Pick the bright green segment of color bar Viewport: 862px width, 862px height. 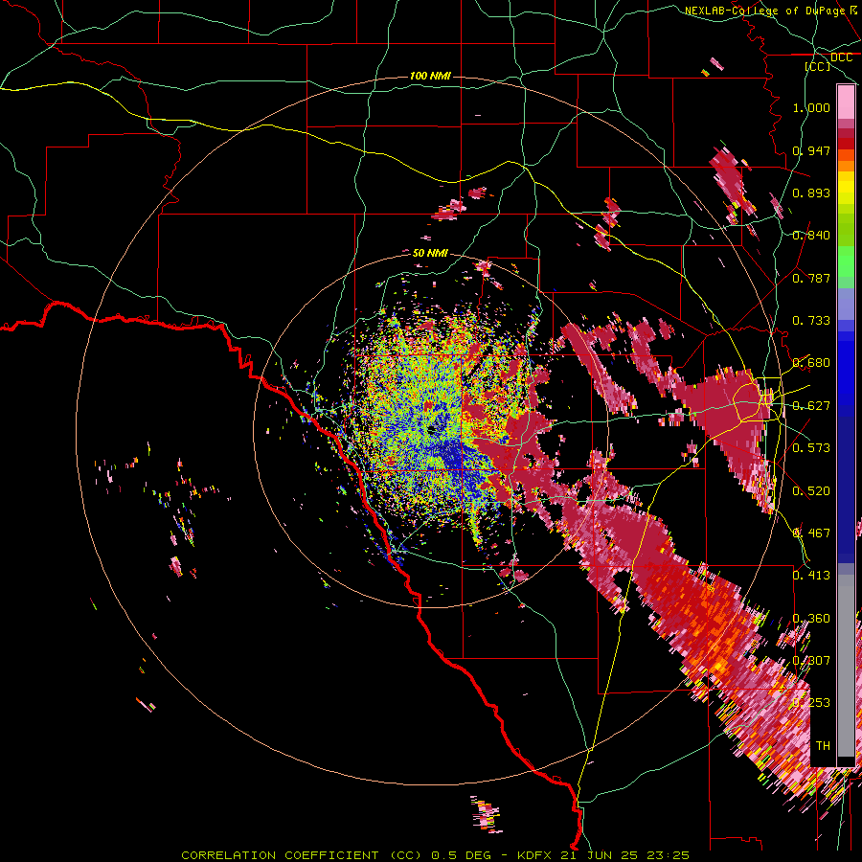(x=846, y=261)
